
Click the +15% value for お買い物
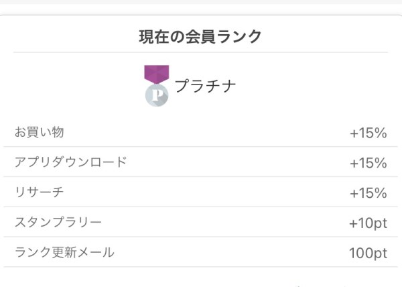tap(368, 133)
